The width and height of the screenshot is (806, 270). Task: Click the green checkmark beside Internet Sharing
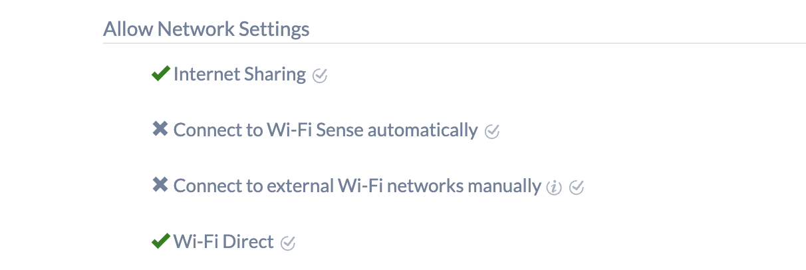(161, 74)
